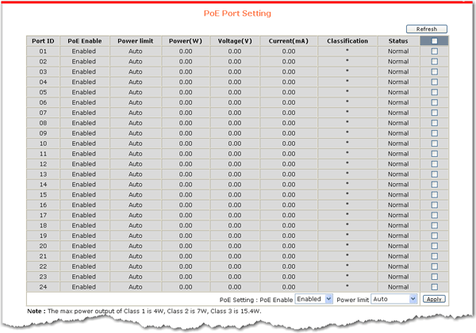Check the box for port 17
Image resolution: width=476 pixels, height=333 pixels.
435,215
